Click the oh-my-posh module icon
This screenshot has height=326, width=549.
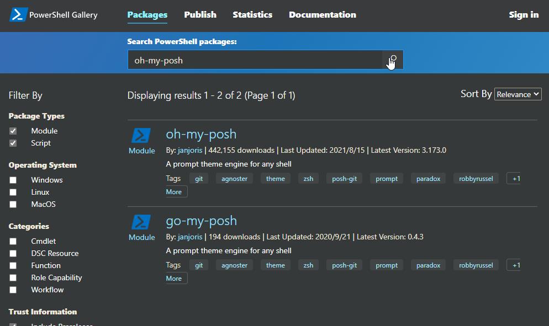pos(141,136)
